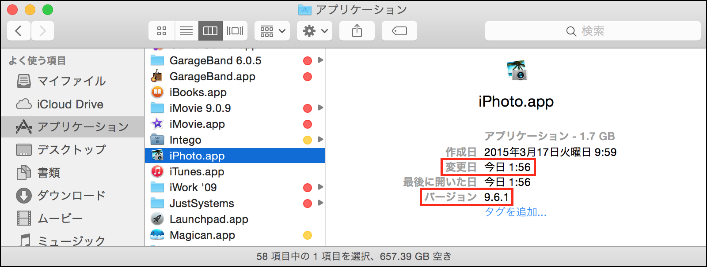Open 書類 in the sidebar
Image resolution: width=707 pixels, height=267 pixels.
point(72,173)
